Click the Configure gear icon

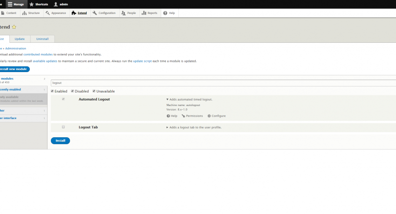(x=209, y=116)
